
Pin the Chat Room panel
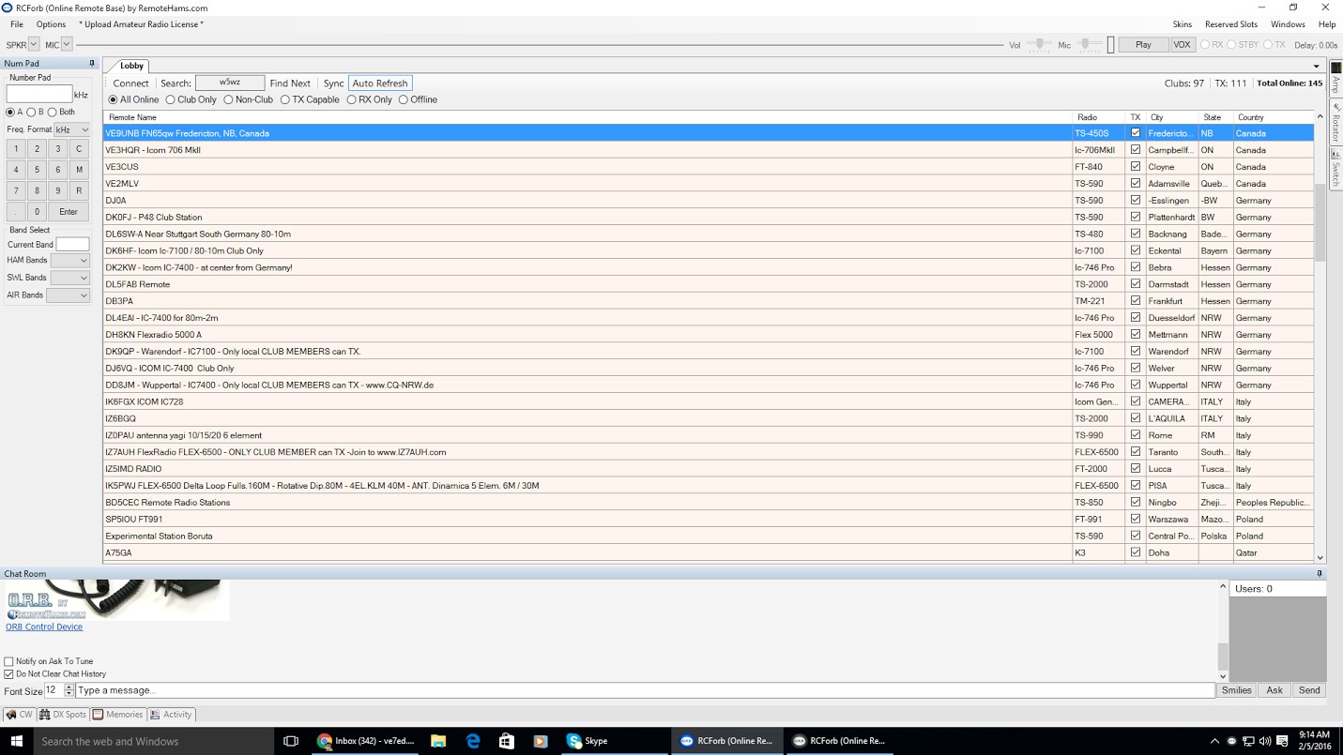tap(1319, 573)
